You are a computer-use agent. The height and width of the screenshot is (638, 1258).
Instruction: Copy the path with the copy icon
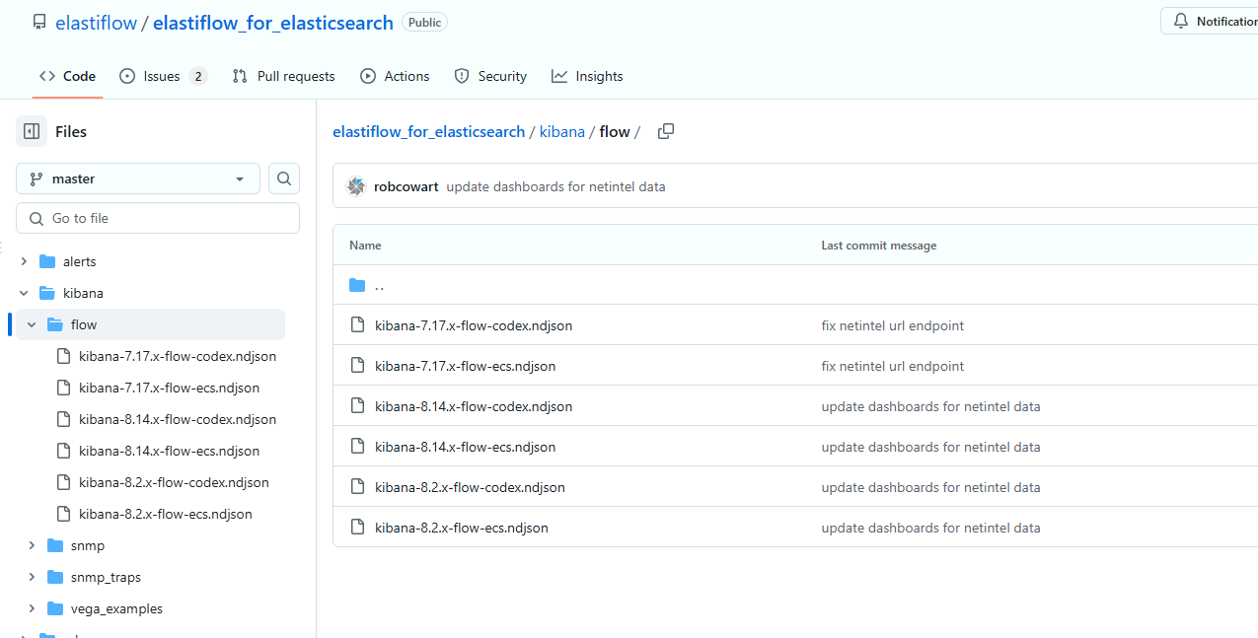pos(666,131)
